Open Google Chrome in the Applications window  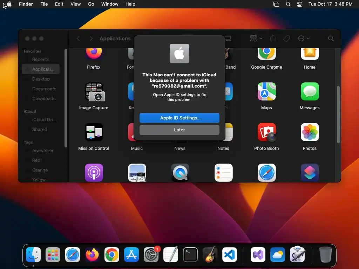266,54
